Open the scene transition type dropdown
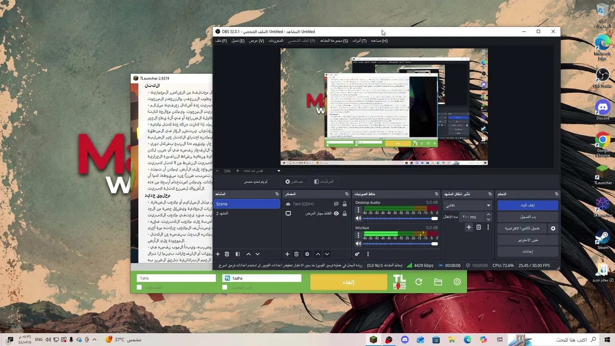Viewport: 615px width, 346px height. [x=467, y=205]
